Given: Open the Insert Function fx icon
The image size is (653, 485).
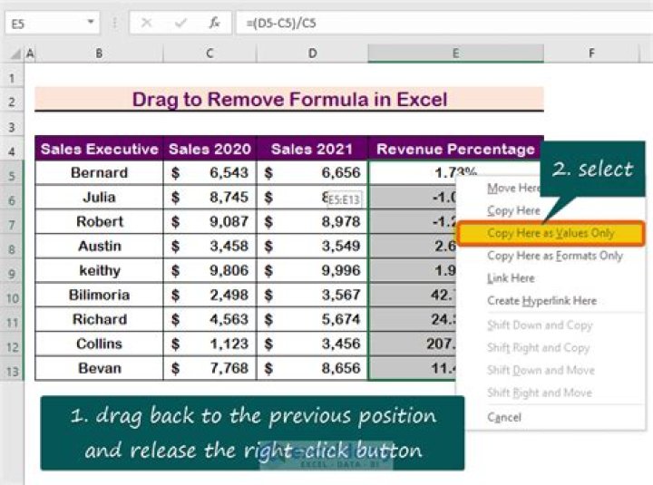Looking at the screenshot, I should pos(214,23).
